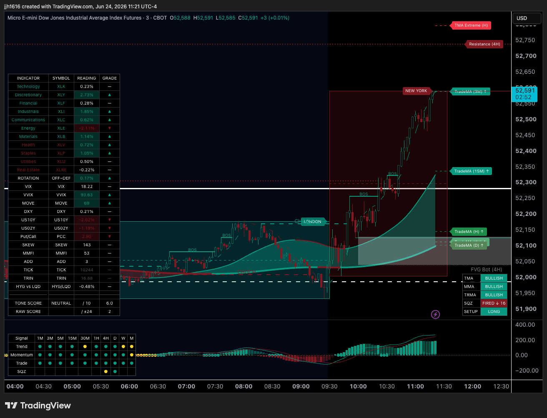547x418 pixels.
Task: Click the 51,900 price axis label
Action: tap(525, 309)
